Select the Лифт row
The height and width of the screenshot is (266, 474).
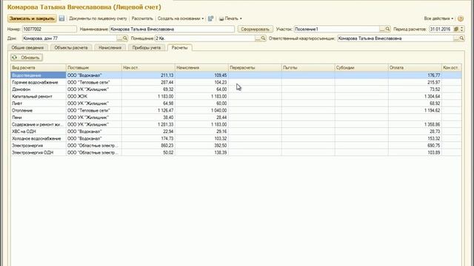tap(236, 103)
